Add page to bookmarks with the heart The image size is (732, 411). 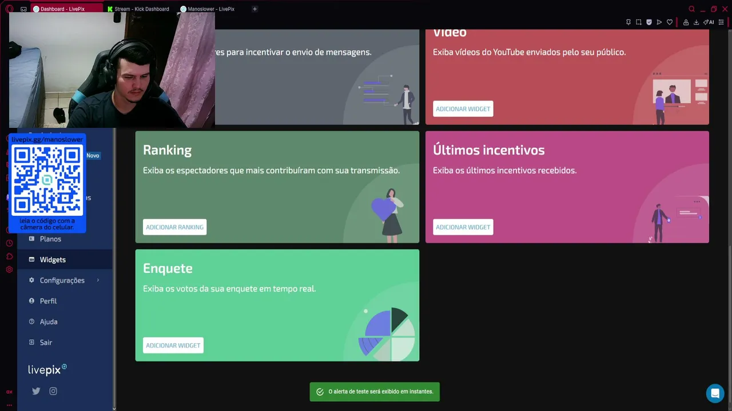tap(670, 22)
